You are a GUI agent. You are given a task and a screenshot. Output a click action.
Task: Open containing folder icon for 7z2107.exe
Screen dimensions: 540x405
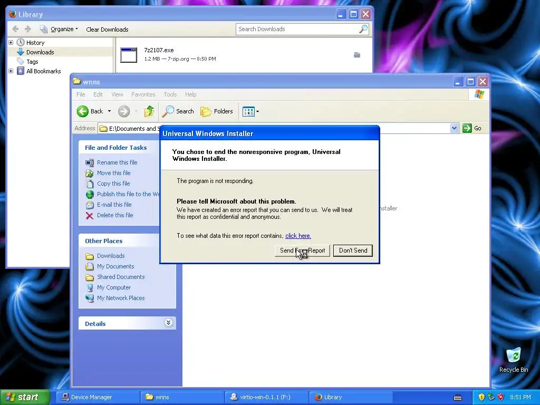pyautogui.click(x=357, y=55)
